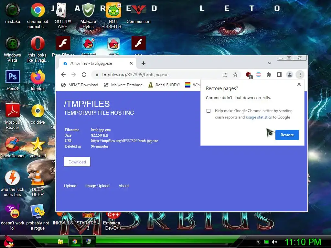Open the 'cd drive' disc icon

click(x=38, y=114)
